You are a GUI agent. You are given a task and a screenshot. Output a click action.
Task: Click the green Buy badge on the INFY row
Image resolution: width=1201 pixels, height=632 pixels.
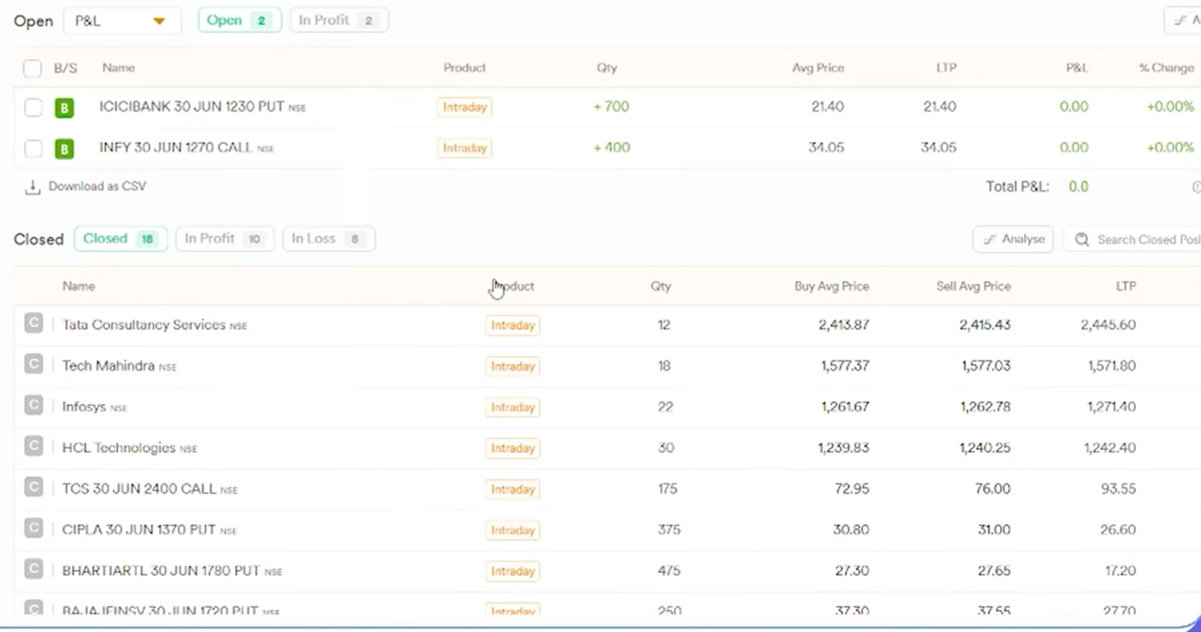pyautogui.click(x=64, y=148)
